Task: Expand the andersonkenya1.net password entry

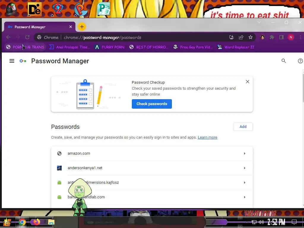Action: (x=245, y=168)
